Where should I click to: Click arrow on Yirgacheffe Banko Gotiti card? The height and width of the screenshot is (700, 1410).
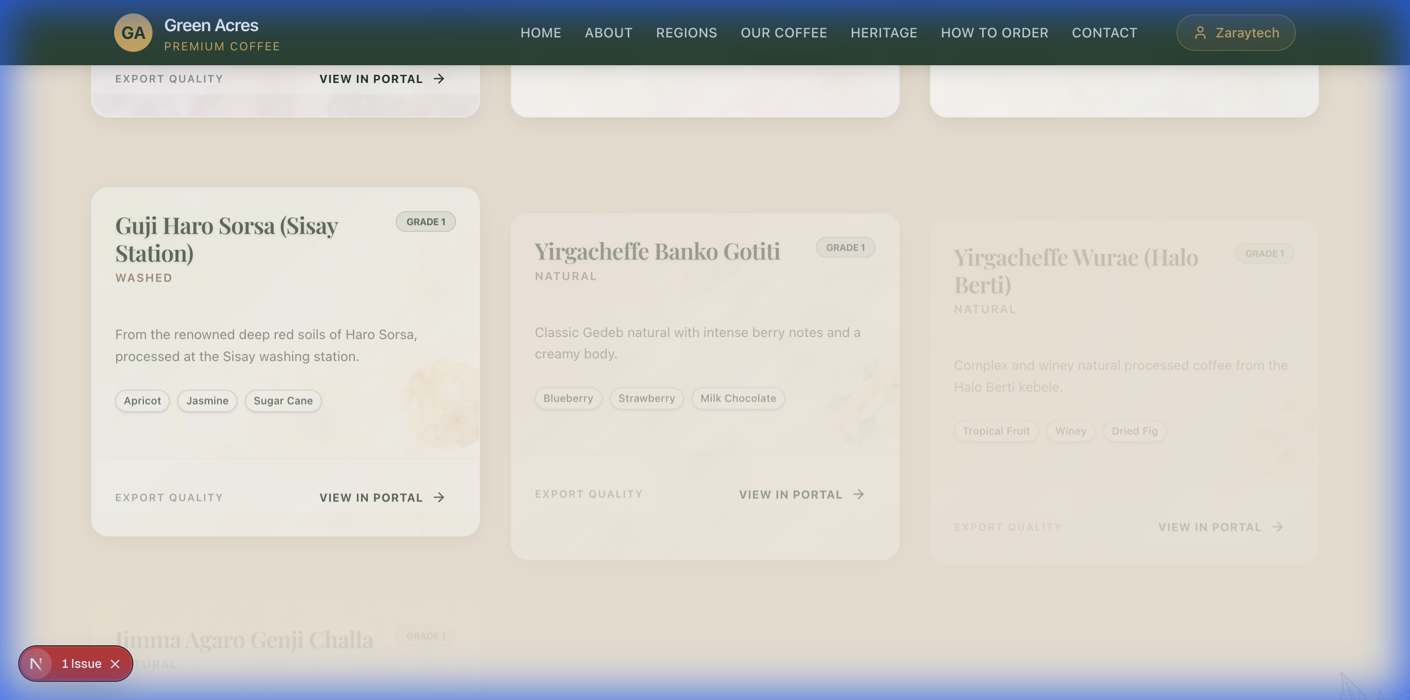click(x=858, y=494)
